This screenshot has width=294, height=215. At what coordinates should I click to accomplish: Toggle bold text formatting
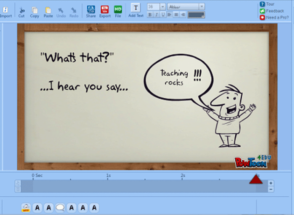pyautogui.click(x=150, y=15)
